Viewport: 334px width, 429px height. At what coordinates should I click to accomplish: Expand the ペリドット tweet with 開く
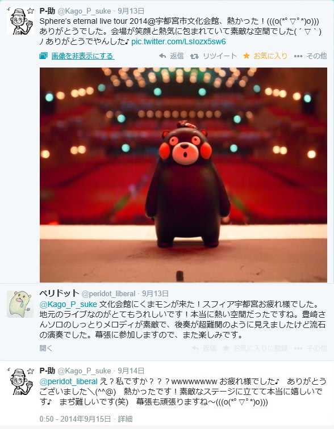45,348
